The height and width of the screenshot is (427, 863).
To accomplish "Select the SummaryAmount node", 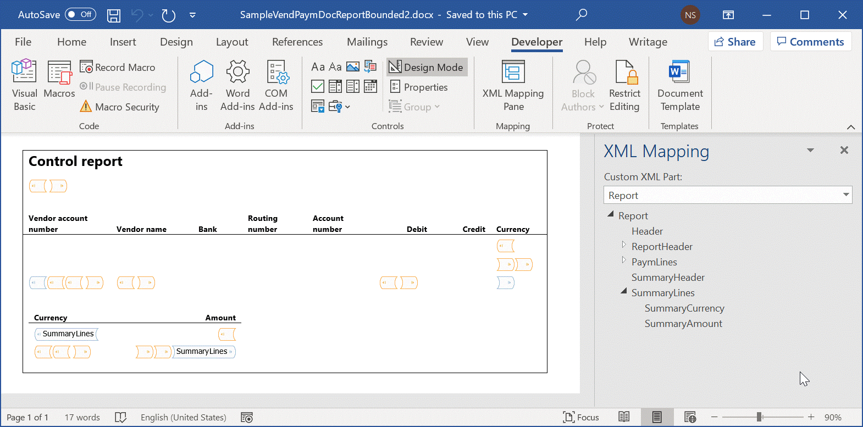I will (683, 324).
